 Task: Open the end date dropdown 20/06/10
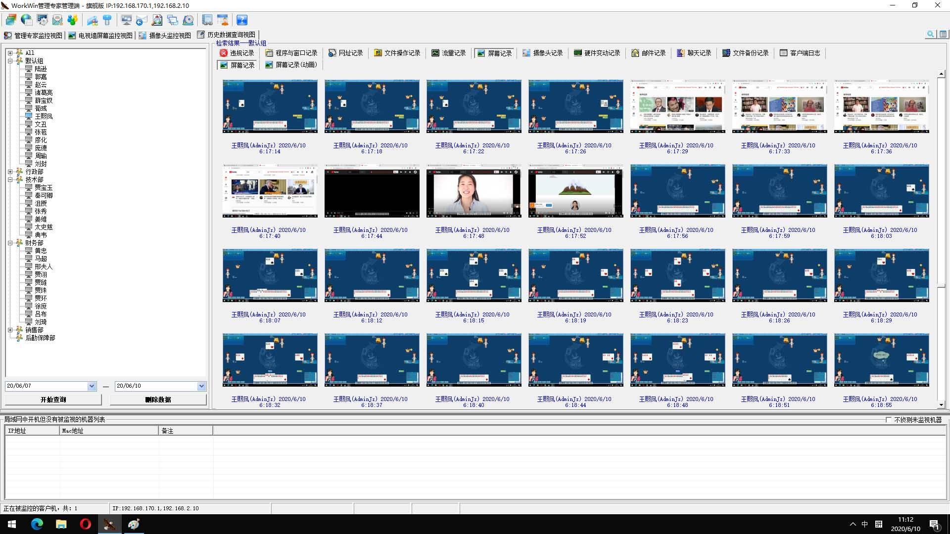pyautogui.click(x=201, y=386)
